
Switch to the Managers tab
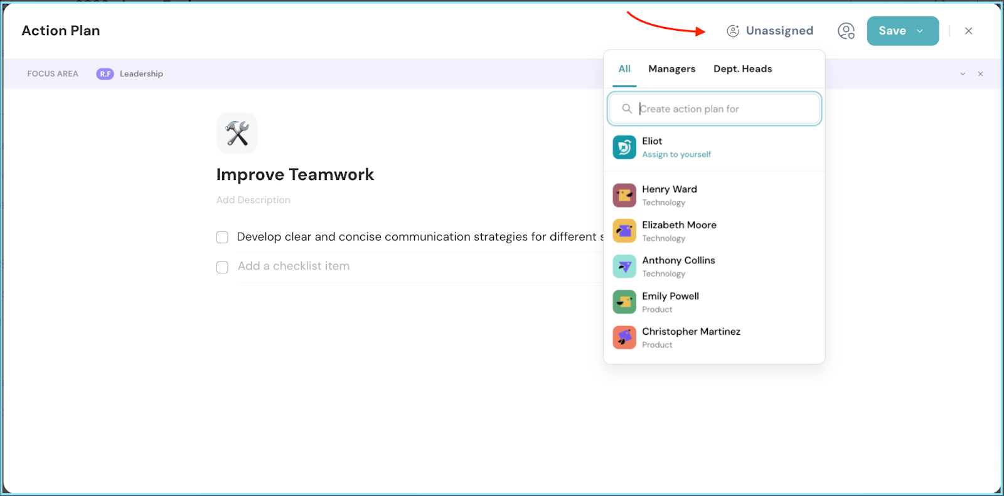point(671,69)
